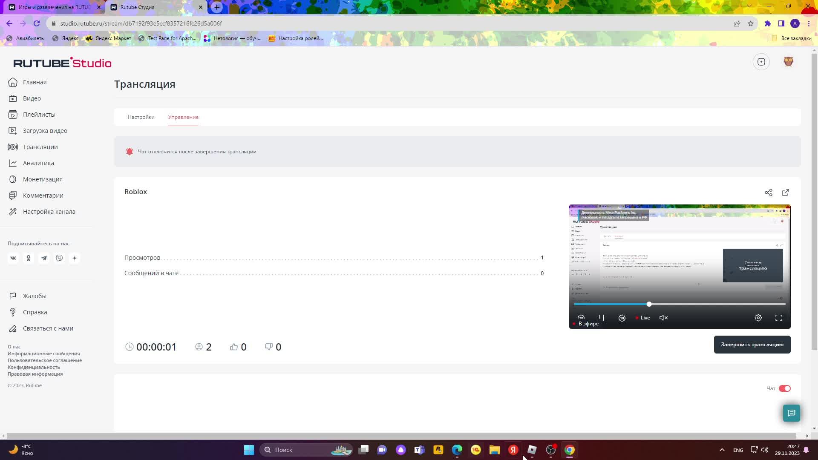Open the stream in a new window
The height and width of the screenshot is (460, 818).
(x=785, y=193)
